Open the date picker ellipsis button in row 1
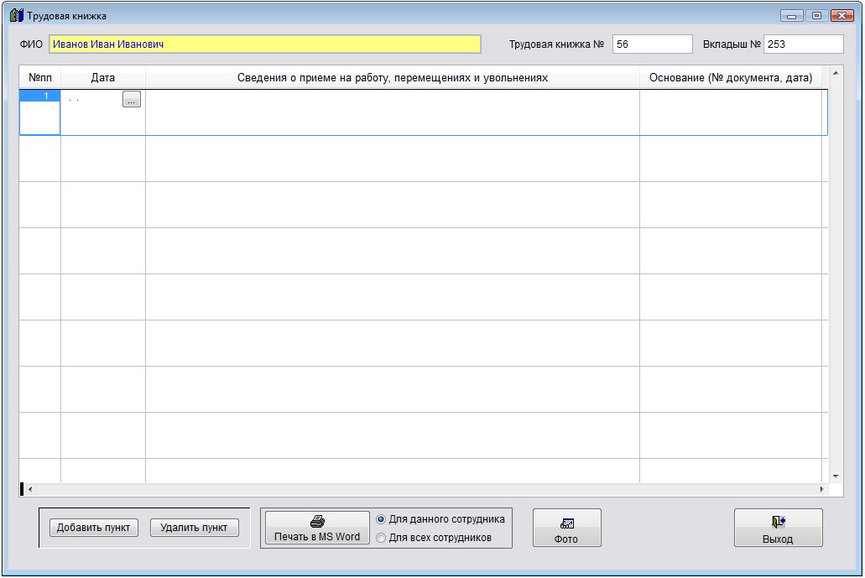This screenshot has width=865, height=578. pyautogui.click(x=131, y=99)
